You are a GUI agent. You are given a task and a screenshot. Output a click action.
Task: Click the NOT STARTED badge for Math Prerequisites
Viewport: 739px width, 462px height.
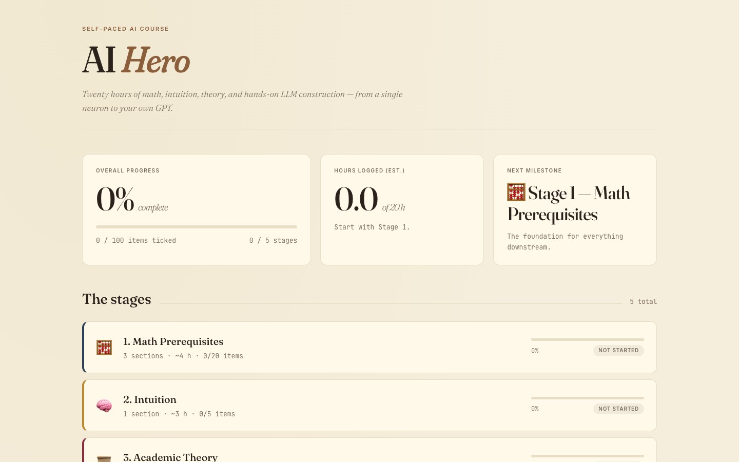(x=618, y=351)
